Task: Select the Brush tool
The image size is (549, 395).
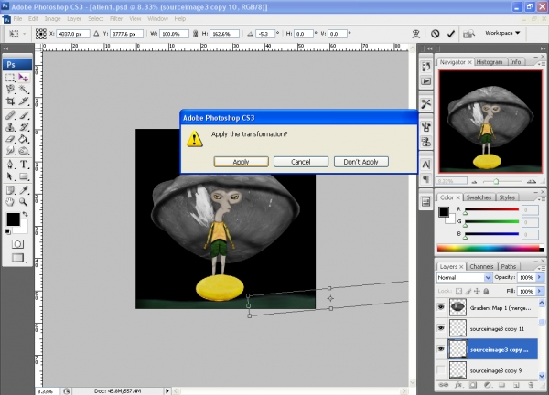Action: [24, 115]
